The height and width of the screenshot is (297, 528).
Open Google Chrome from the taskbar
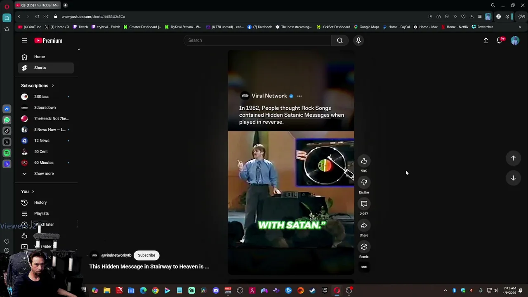pyautogui.click(x=155, y=290)
